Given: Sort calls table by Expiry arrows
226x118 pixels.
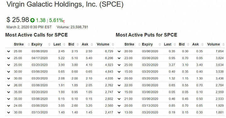Looking at the screenshot, I should [49, 44].
